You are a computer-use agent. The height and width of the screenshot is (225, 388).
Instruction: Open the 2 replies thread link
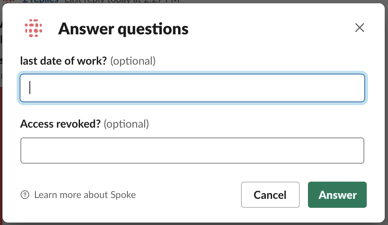pos(40,1)
